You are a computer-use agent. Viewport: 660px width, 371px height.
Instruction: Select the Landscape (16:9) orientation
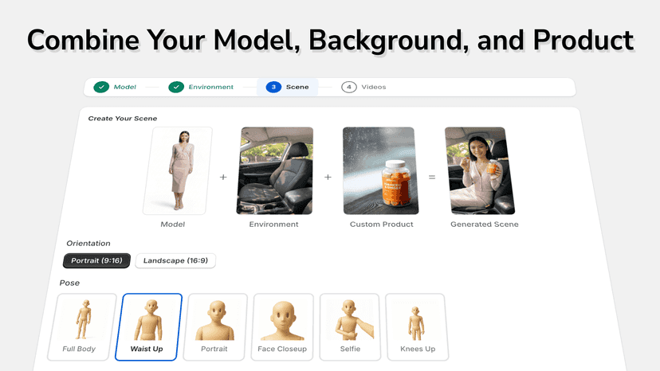coord(175,261)
